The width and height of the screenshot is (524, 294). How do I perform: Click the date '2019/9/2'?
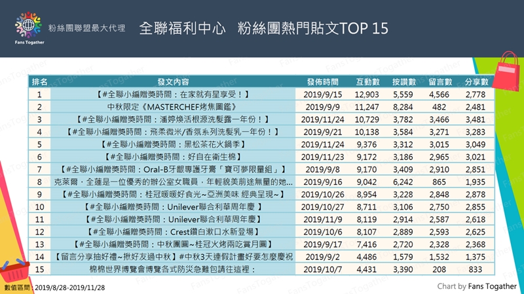click(322, 257)
